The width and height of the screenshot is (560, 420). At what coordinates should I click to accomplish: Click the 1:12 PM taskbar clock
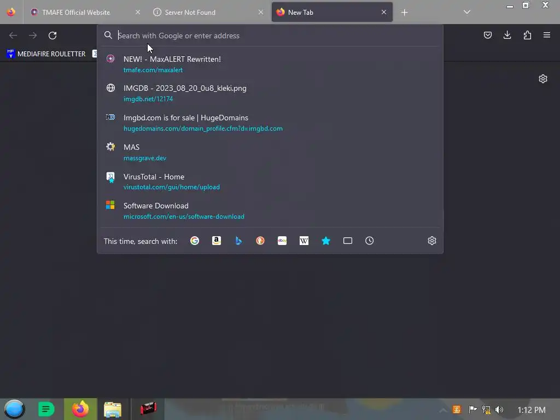pos(532,410)
